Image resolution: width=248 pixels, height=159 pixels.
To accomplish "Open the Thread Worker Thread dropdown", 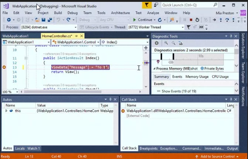I will [x=156, y=27].
